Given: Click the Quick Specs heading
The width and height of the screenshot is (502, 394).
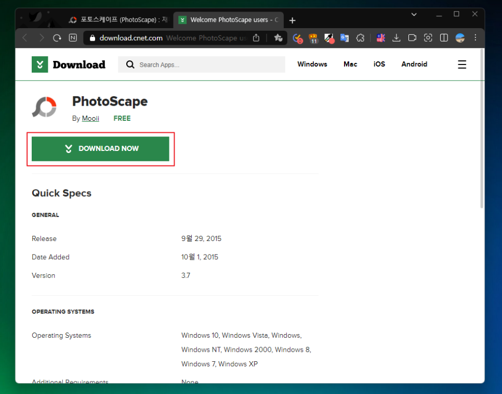Looking at the screenshot, I should click(x=61, y=193).
